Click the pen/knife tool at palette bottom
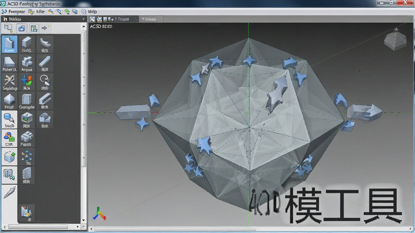Screen dimensions: 415x233 (10, 192)
